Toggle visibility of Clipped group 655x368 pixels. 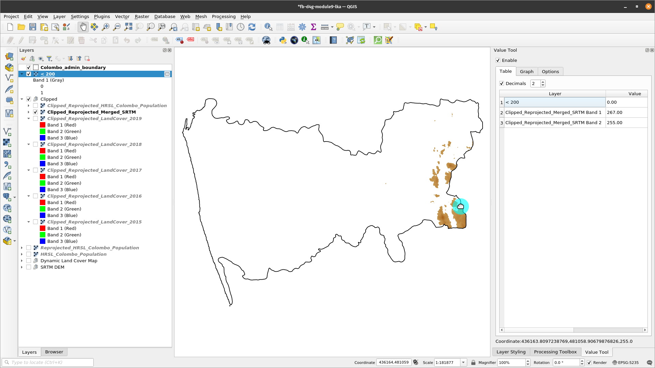pos(29,99)
